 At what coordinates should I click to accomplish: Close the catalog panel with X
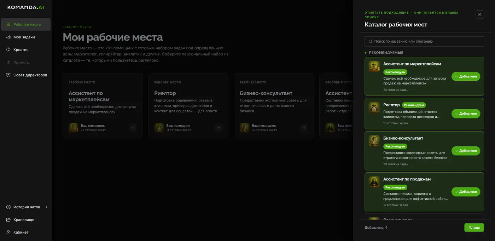(x=480, y=14)
